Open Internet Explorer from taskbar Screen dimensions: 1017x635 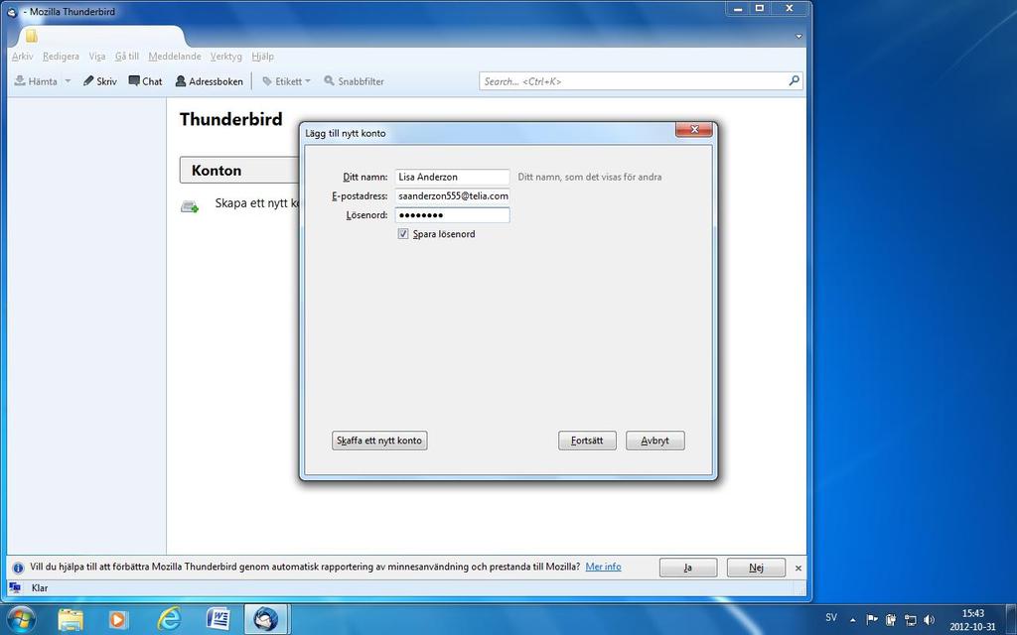pos(169,619)
